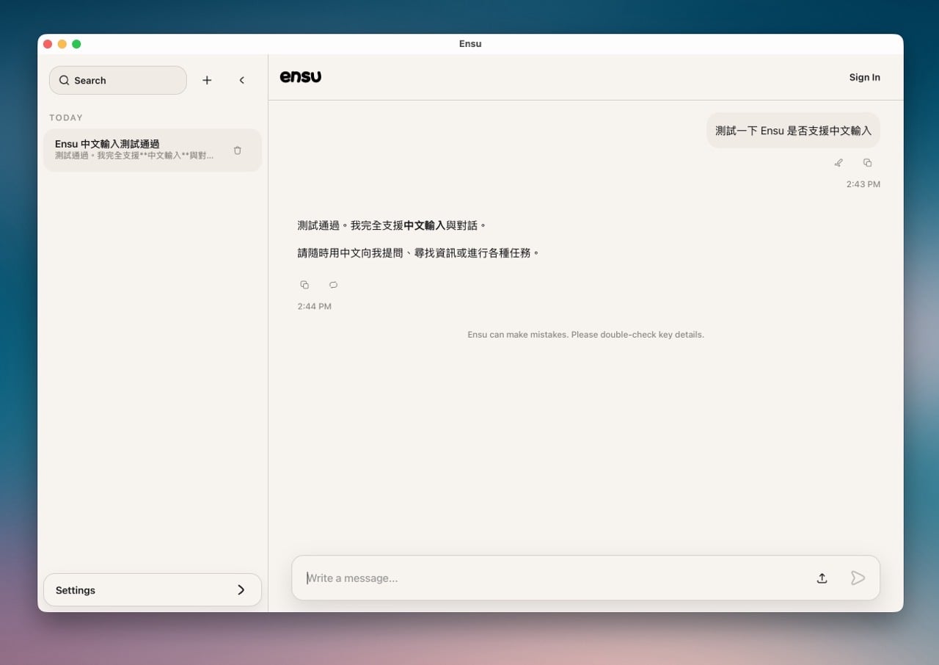Screen dimensions: 939x665
Task: Focus the Search conversations field
Action: pyautogui.click(x=118, y=81)
